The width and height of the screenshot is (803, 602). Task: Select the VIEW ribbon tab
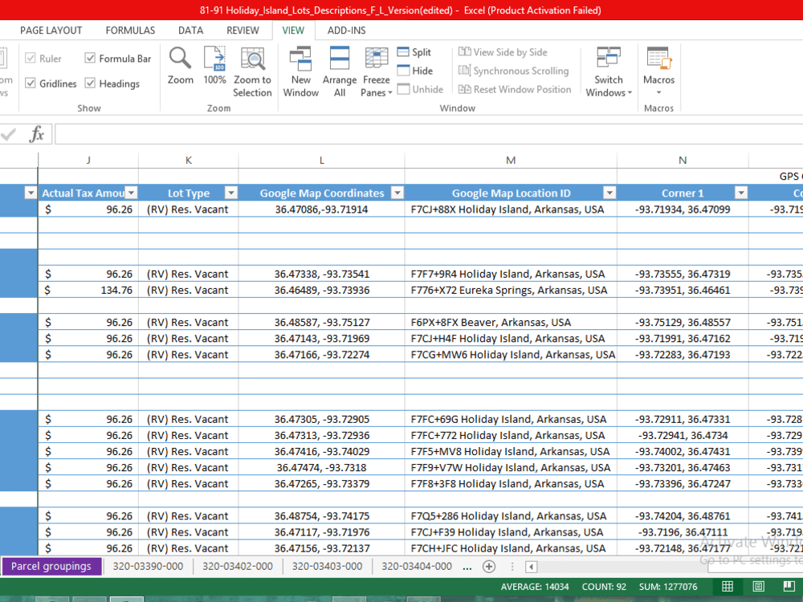coord(293,31)
